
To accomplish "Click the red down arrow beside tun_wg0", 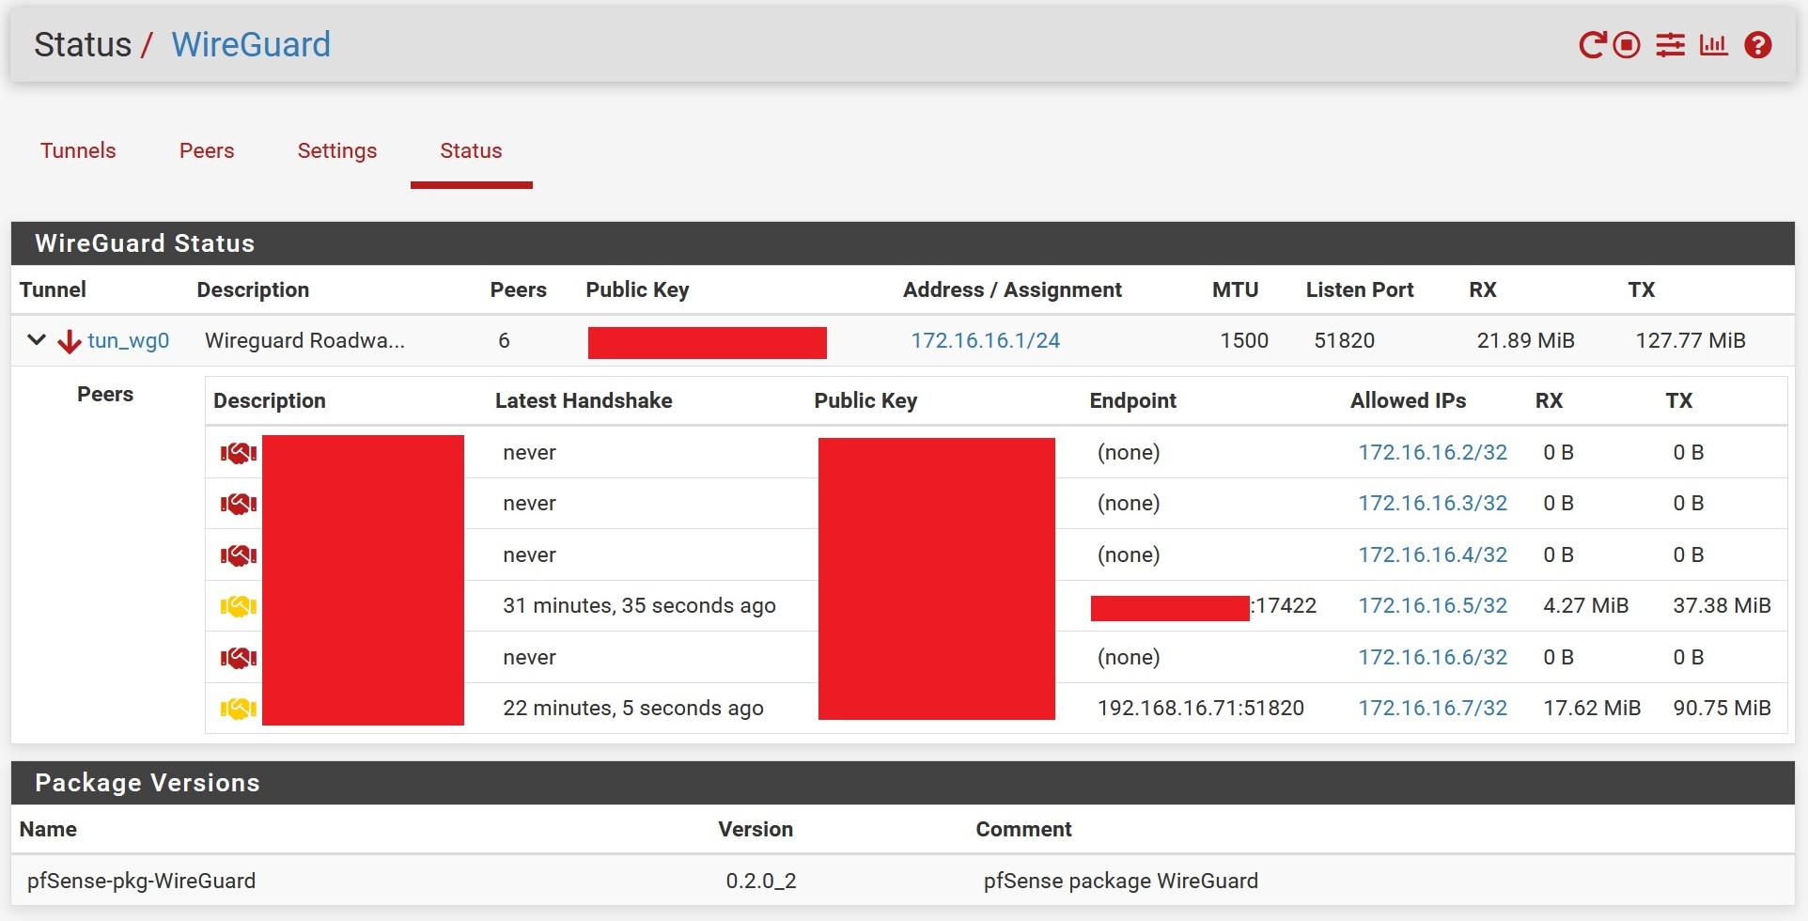I will tap(69, 341).
